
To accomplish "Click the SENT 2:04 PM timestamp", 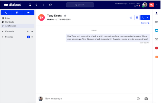I will click(x=144, y=43).
